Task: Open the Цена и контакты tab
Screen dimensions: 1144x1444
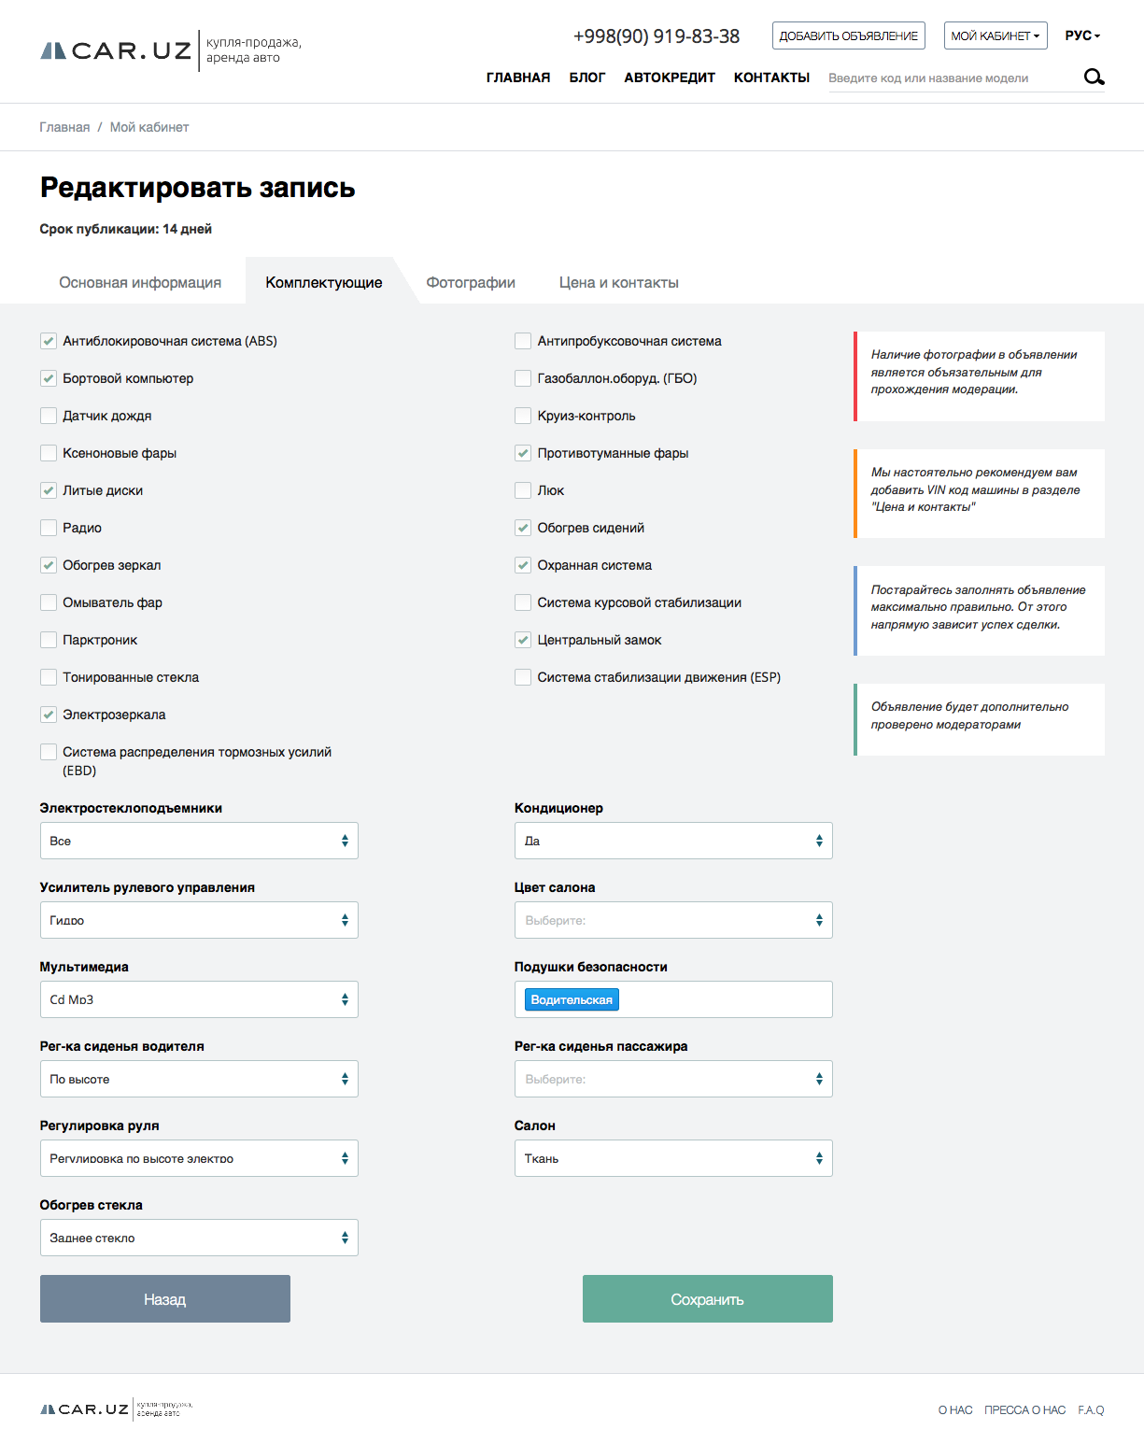Action: point(619,282)
